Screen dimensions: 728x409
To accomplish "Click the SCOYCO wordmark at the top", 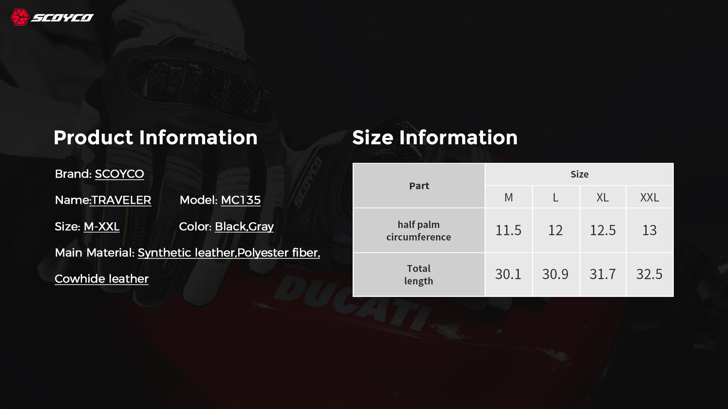I will click(63, 18).
